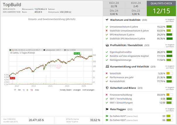The image size is (177, 125).
Task: Click the ISIN US89055F1030 text
Action: pyautogui.click(x=12, y=12)
